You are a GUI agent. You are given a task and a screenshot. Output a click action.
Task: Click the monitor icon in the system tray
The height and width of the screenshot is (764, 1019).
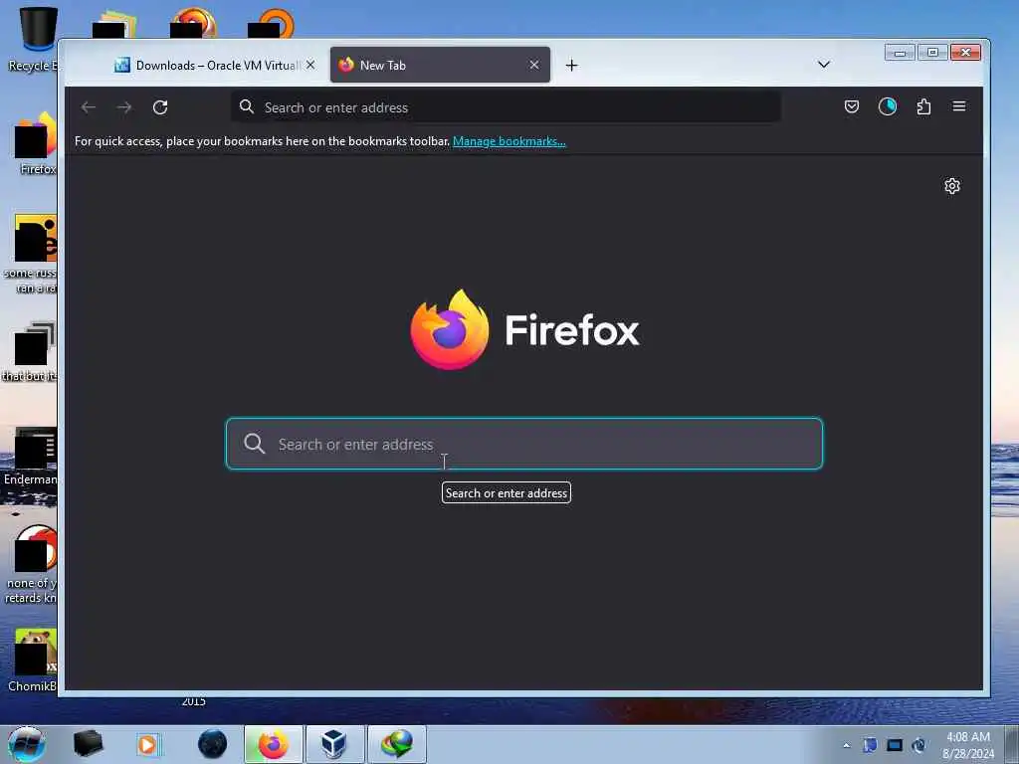[895, 745]
